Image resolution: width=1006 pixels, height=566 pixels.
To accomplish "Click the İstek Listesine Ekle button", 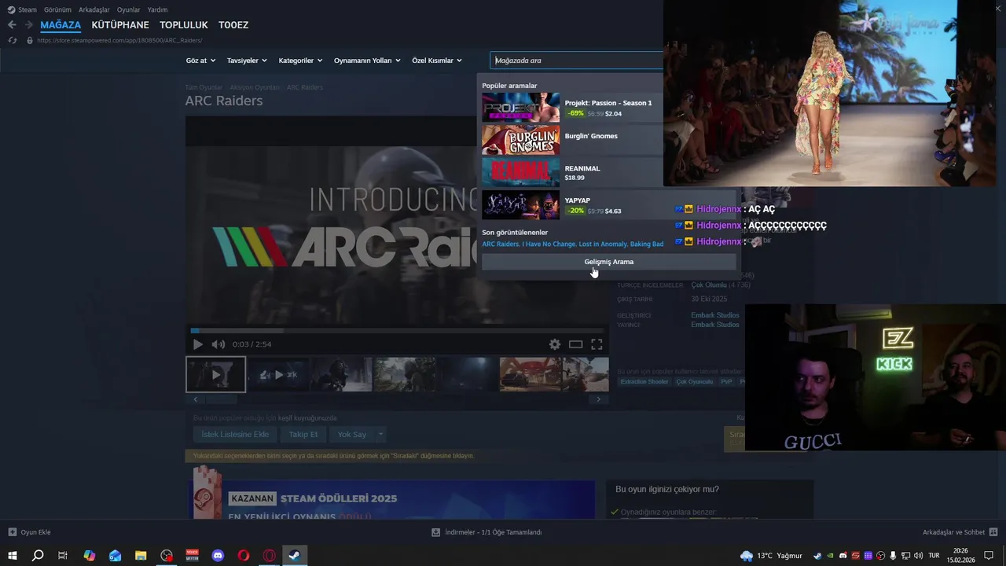I will tap(235, 434).
